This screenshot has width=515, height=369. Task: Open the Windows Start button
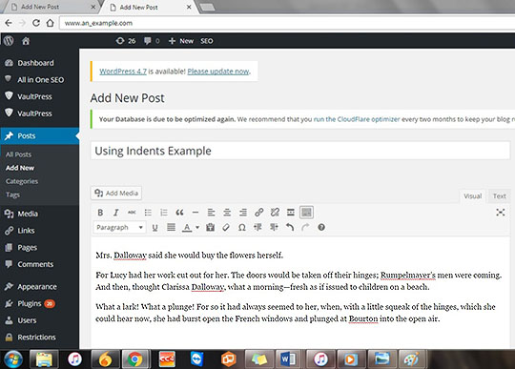click(12, 359)
